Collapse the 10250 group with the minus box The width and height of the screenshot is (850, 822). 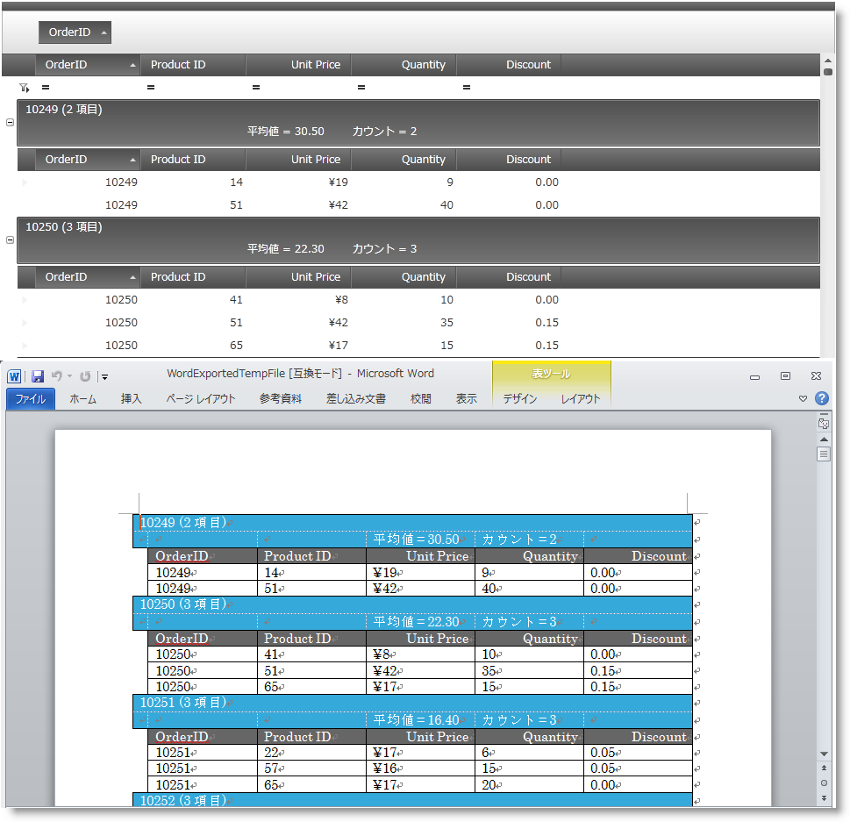click(10, 239)
